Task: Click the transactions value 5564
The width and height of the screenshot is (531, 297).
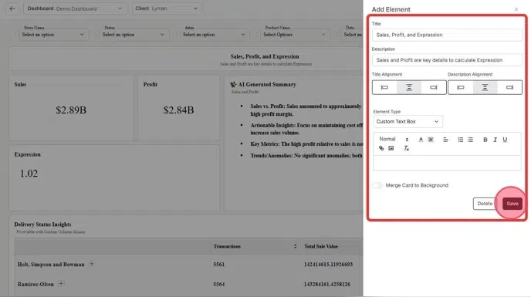Action: (x=218, y=284)
